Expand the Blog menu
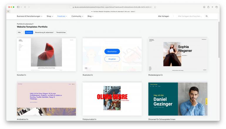 pyautogui.click(x=90, y=16)
